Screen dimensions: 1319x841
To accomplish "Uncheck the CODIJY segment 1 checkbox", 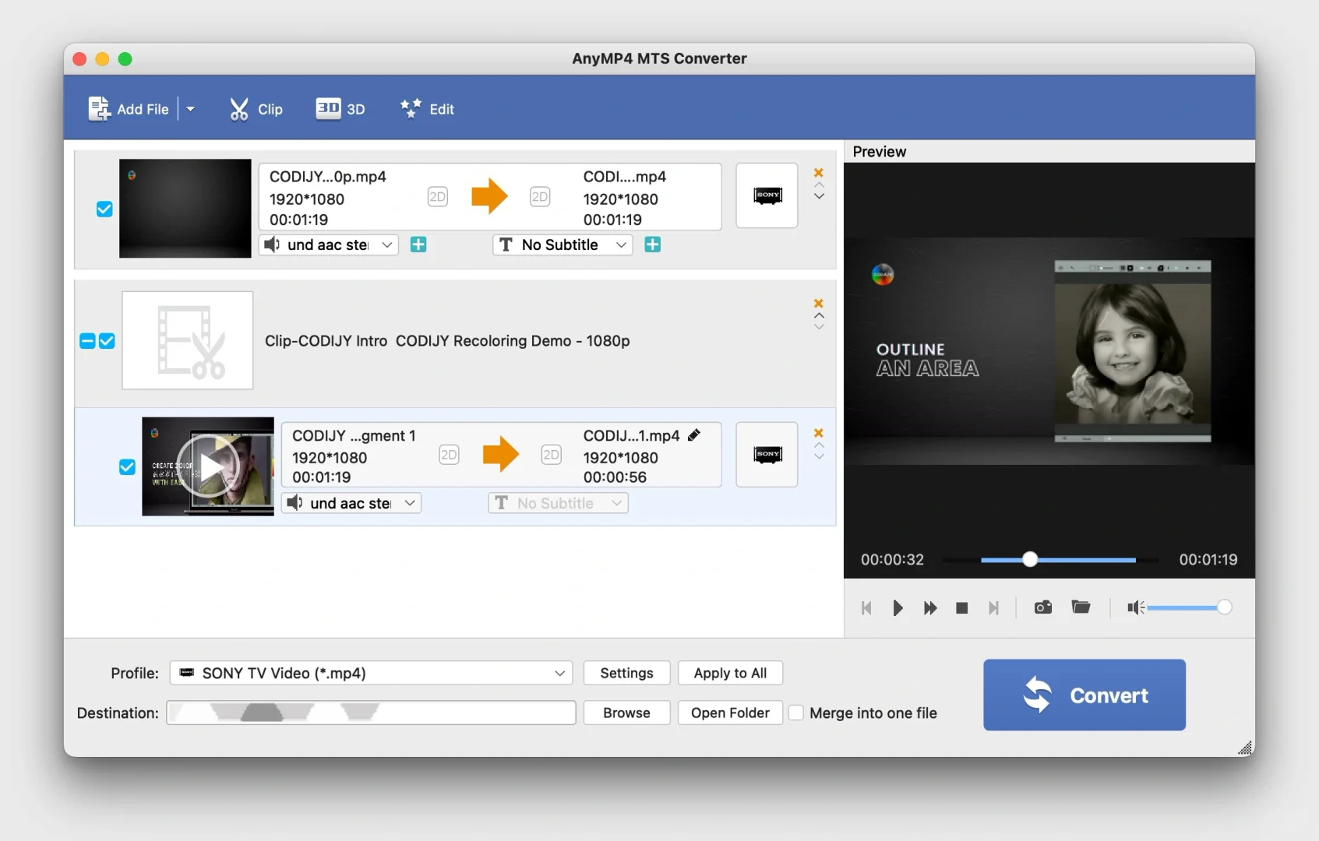I will [x=127, y=467].
